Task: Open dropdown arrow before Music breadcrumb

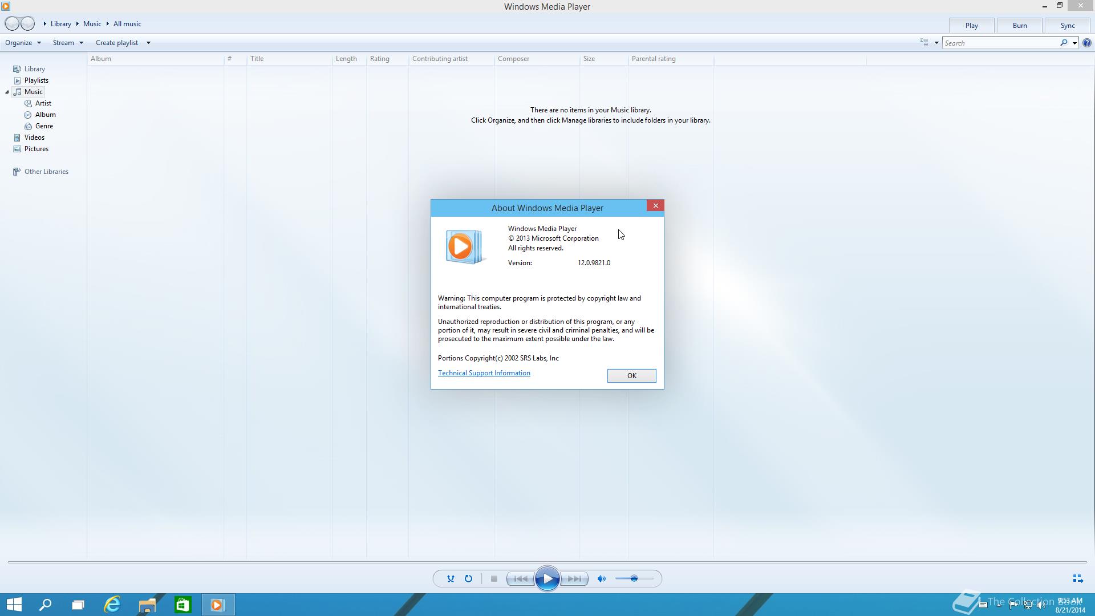Action: (x=77, y=24)
